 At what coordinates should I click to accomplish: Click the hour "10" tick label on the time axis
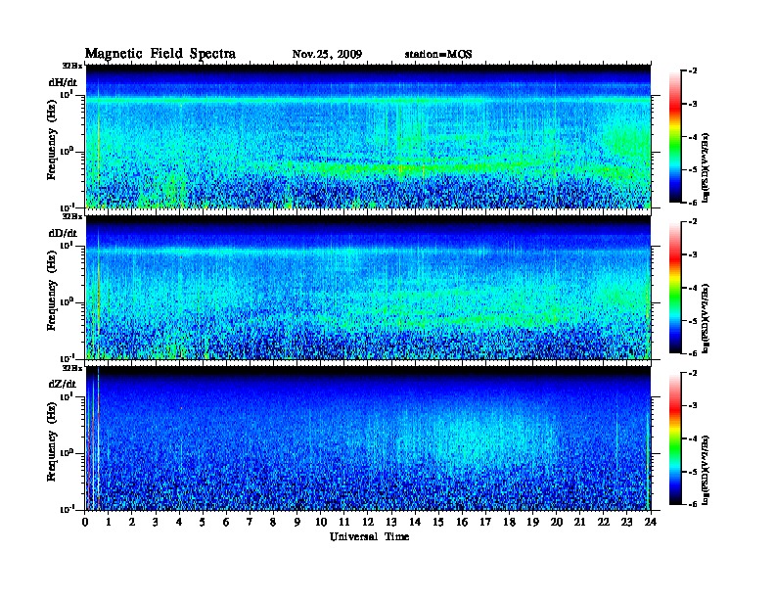pyautogui.click(x=321, y=522)
